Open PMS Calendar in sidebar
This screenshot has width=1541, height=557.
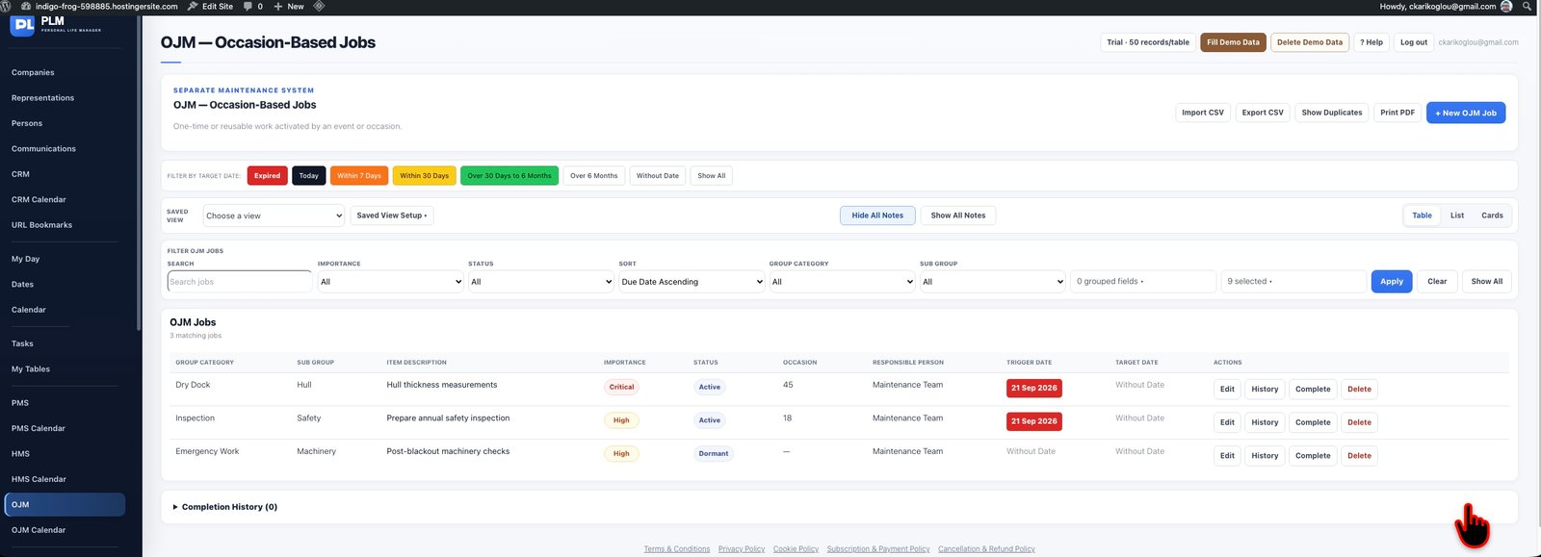(x=39, y=428)
